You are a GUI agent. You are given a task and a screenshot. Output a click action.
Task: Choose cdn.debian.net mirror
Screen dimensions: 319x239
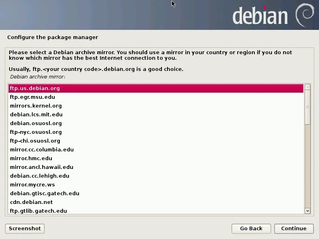[x=156, y=202]
